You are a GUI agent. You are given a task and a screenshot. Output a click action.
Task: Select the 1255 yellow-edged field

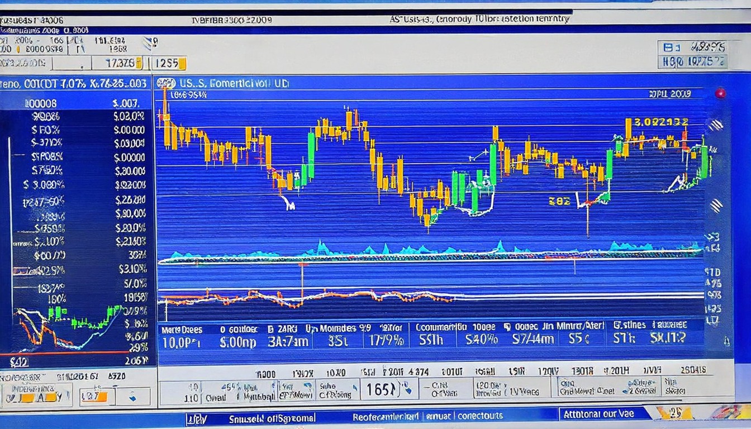pos(168,63)
